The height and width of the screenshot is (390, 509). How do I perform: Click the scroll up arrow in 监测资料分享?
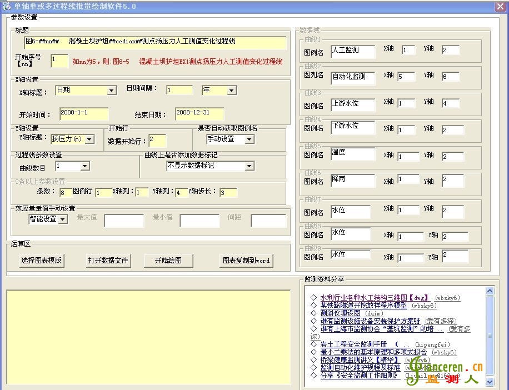pyautogui.click(x=490, y=291)
